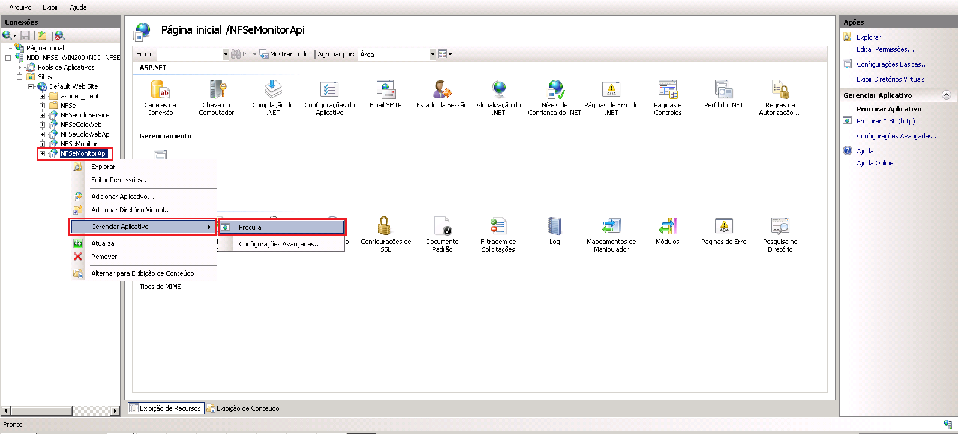The image size is (958, 434).
Task: Collapse the Default Web Site node
Action: [31, 86]
